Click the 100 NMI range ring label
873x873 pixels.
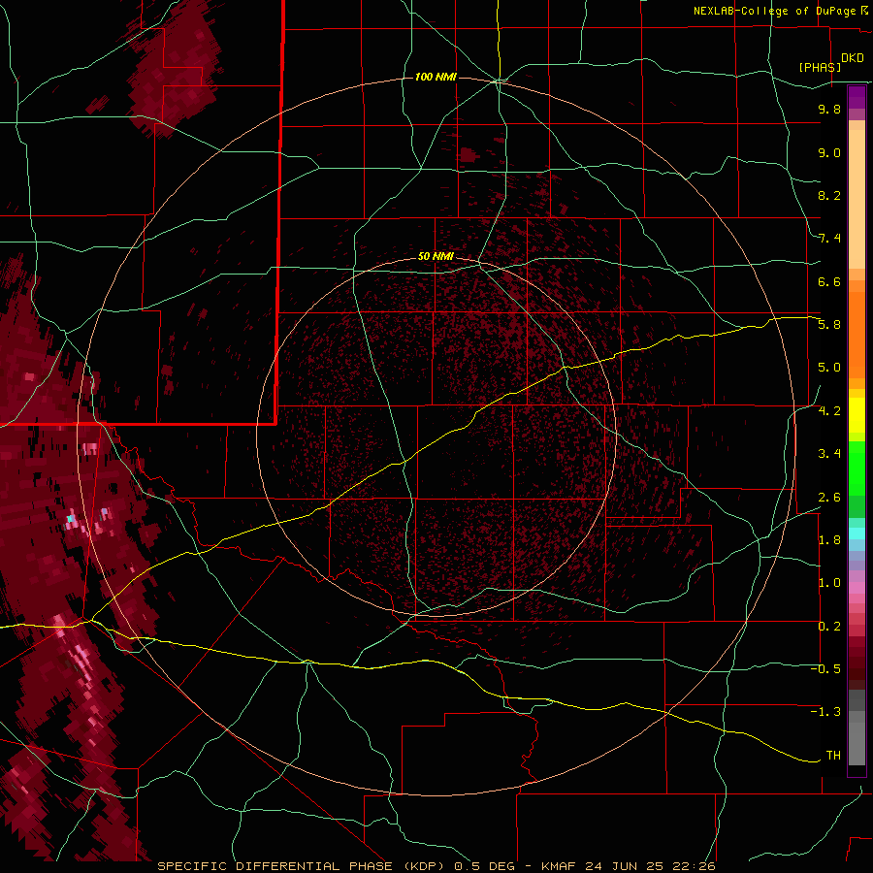click(x=436, y=77)
